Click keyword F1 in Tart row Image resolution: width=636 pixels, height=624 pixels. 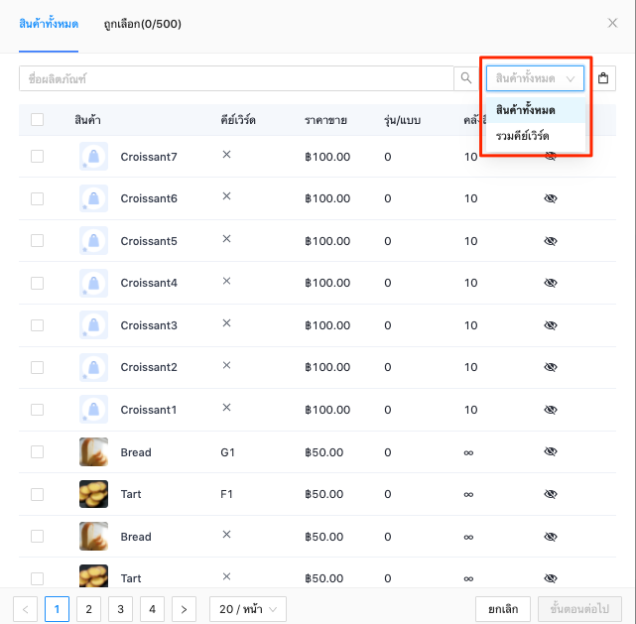(x=226, y=494)
